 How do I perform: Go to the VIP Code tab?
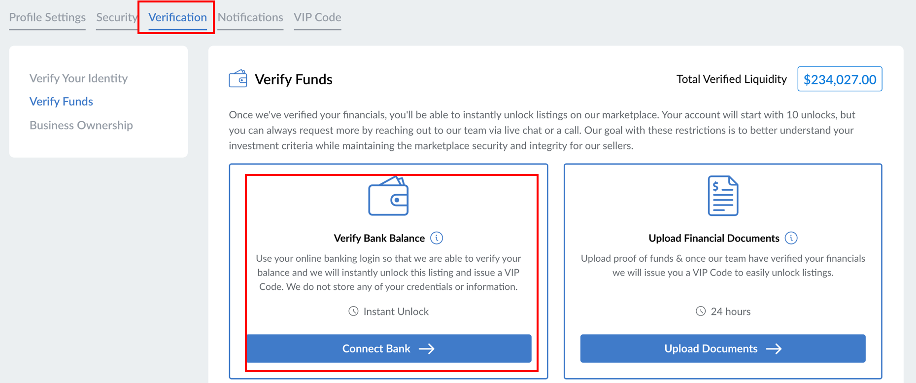pyautogui.click(x=317, y=17)
